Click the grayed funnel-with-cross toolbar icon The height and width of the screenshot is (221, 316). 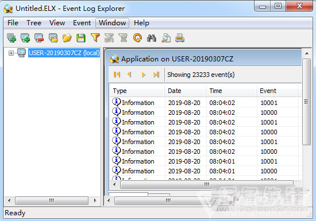click(x=123, y=38)
